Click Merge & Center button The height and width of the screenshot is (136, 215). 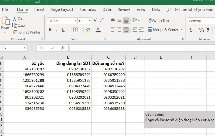coord(163,30)
